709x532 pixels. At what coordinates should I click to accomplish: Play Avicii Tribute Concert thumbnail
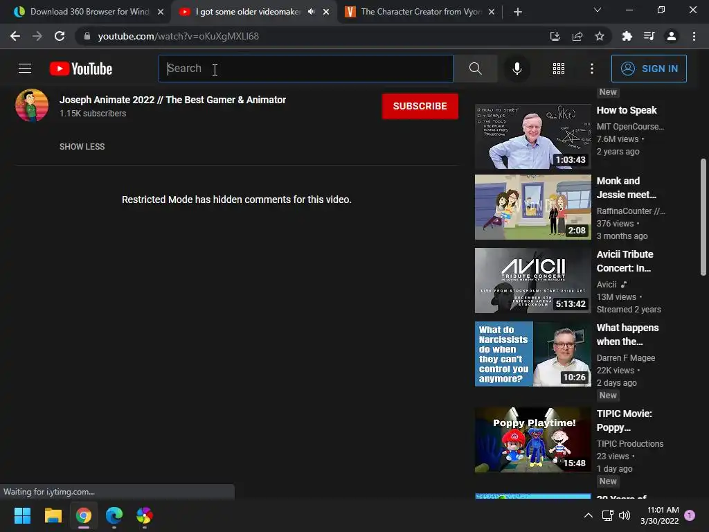click(x=532, y=281)
